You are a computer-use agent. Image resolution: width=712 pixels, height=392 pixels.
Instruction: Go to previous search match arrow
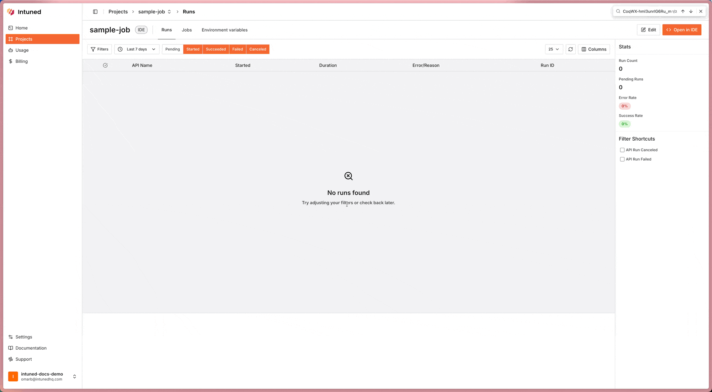(682, 11)
